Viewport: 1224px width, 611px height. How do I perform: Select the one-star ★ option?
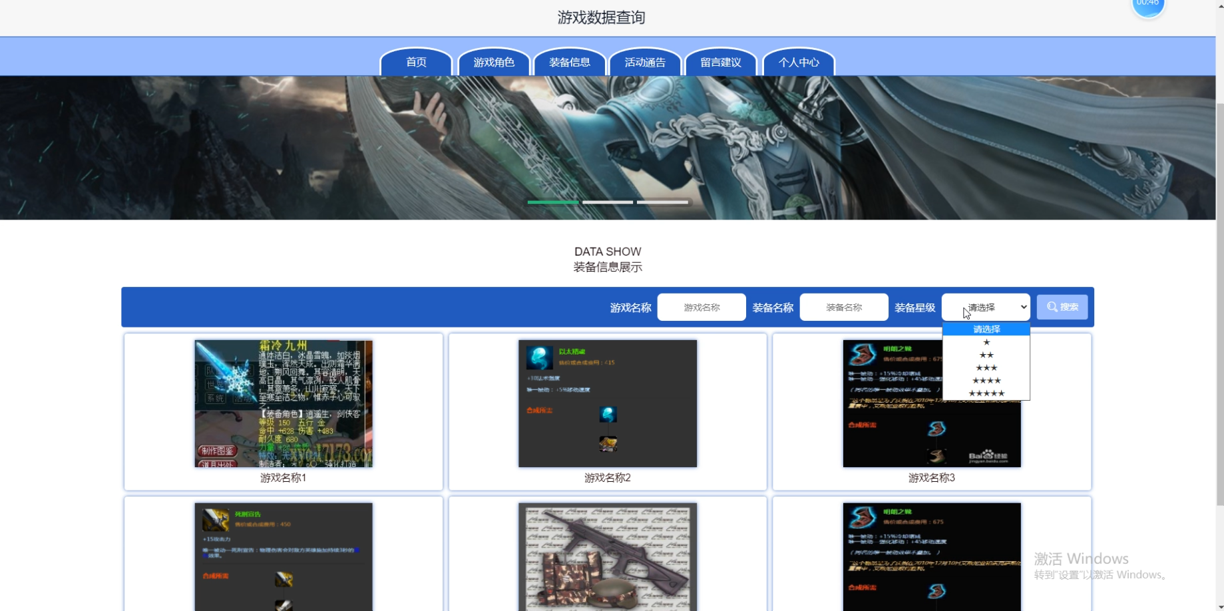click(986, 342)
